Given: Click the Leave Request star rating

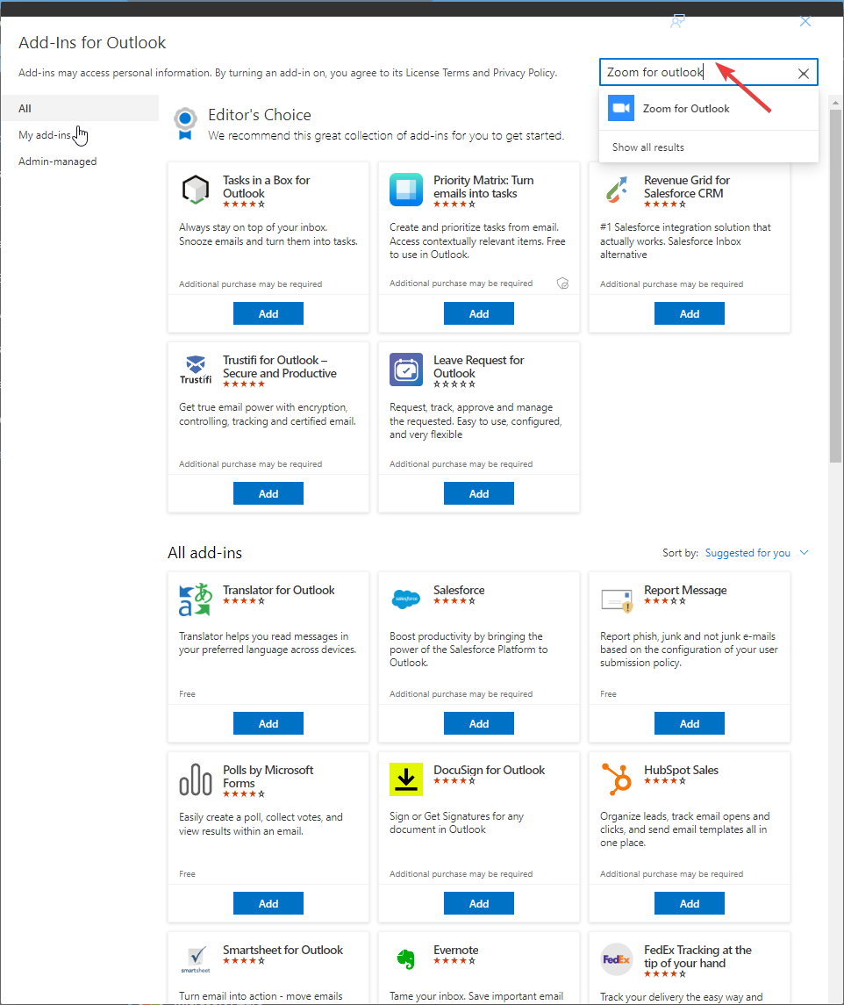Looking at the screenshot, I should [454, 384].
